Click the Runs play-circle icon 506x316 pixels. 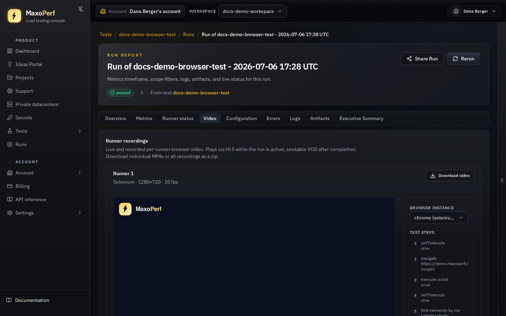coord(10,144)
